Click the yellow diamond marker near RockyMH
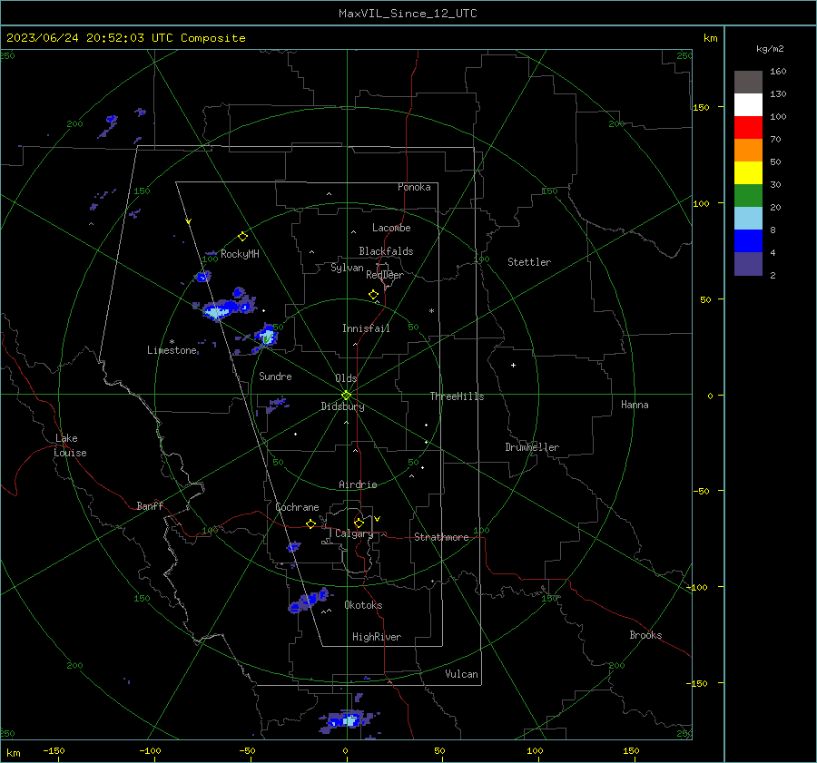Screen dimensions: 817x763 point(242,237)
